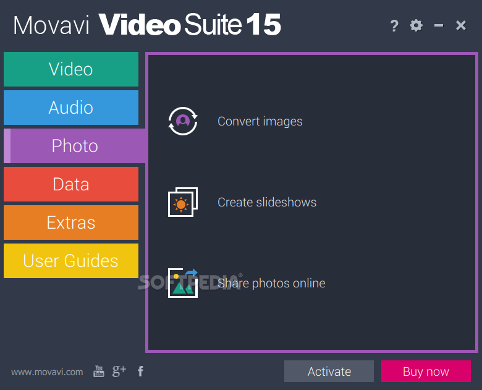Click the Share photos online icon
The height and width of the screenshot is (390, 482).
183,283
